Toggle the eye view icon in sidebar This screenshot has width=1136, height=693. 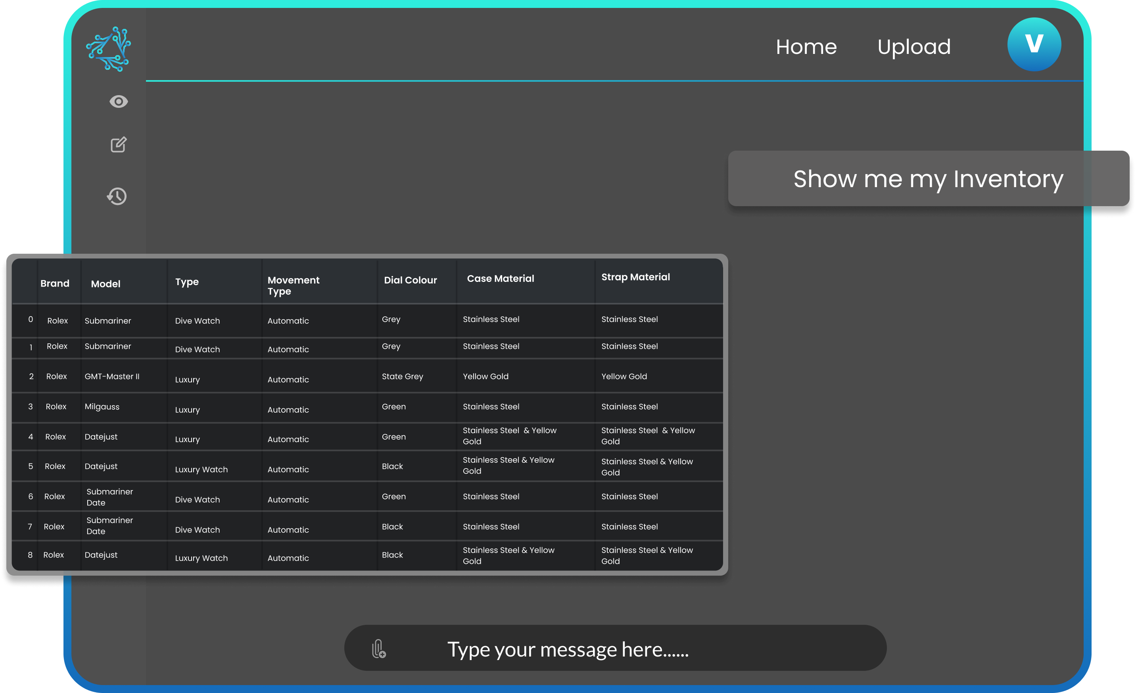click(119, 101)
